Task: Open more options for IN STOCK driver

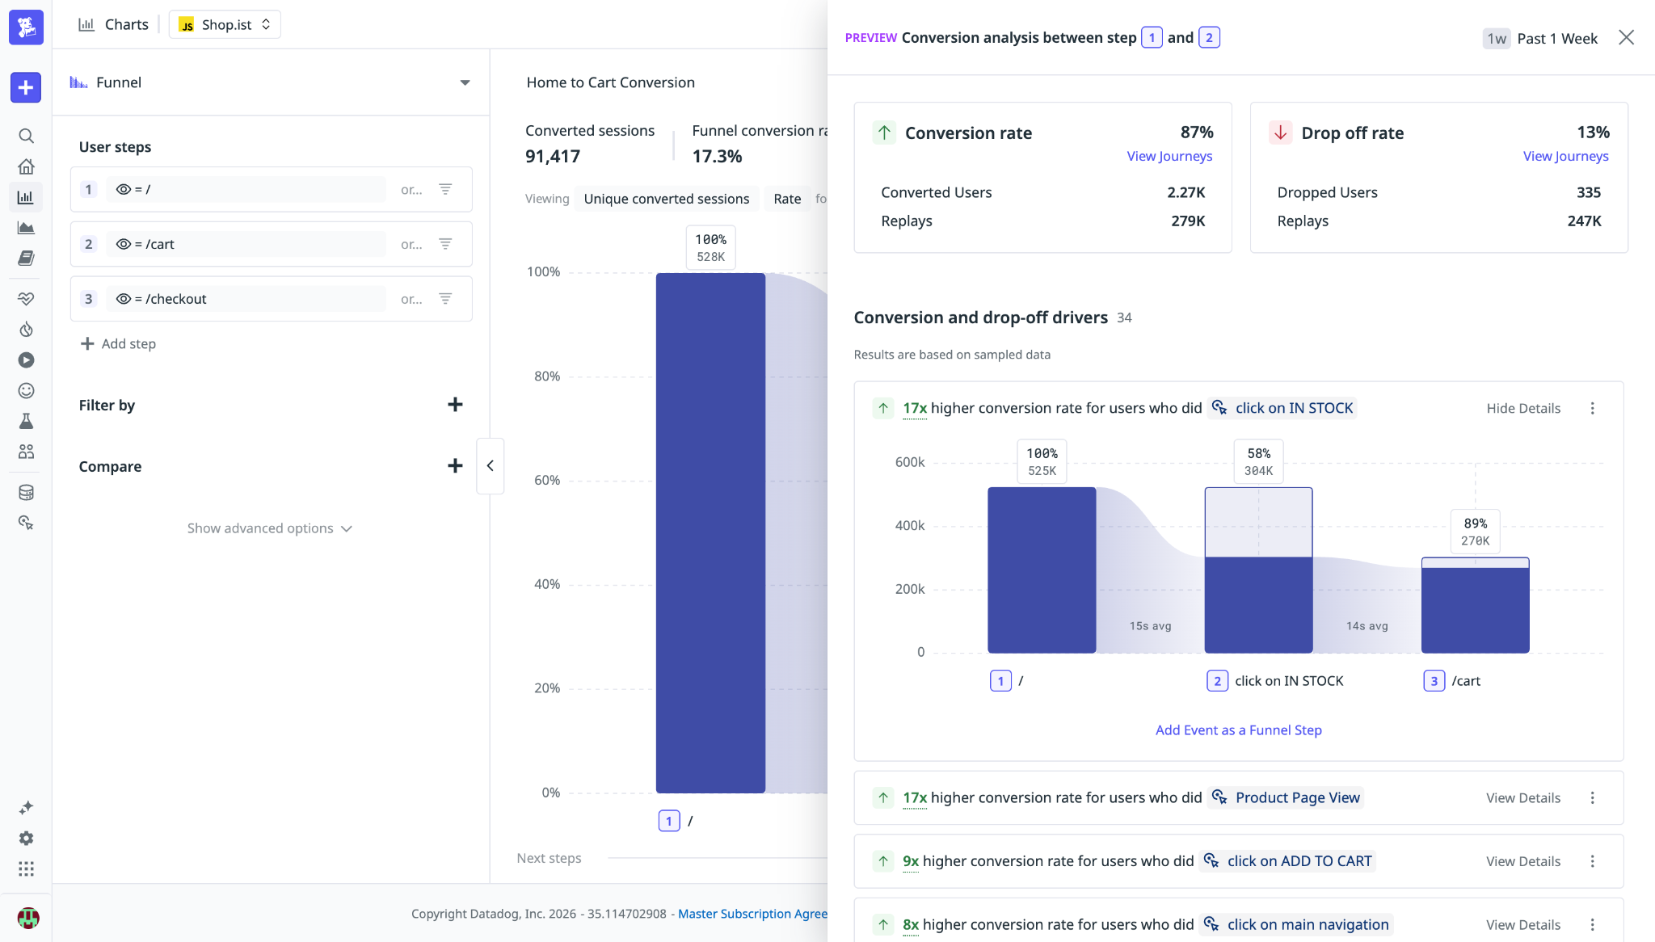Action: click(x=1593, y=408)
